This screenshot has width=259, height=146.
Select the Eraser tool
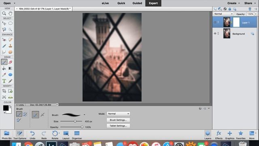tap(11, 62)
